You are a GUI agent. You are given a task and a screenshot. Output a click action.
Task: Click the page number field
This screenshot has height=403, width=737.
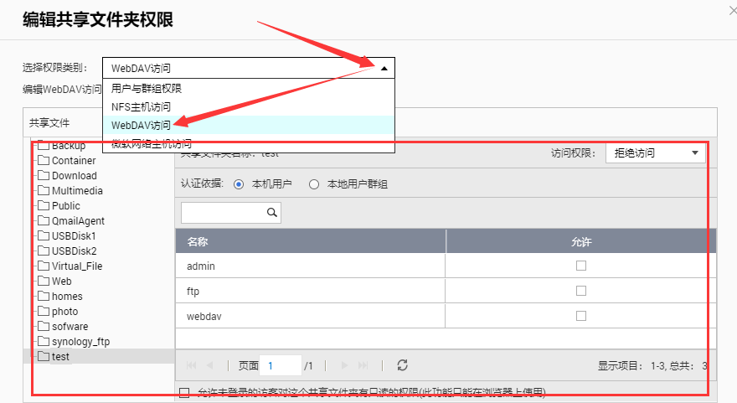click(281, 365)
